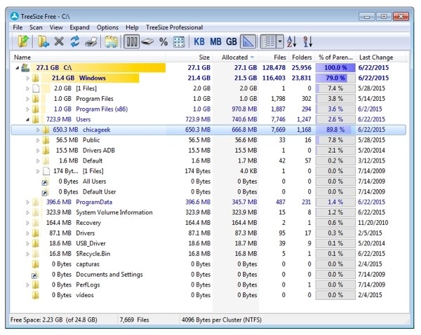The image size is (421, 335).
Task: Open the Expand menu
Action: tap(79, 27)
